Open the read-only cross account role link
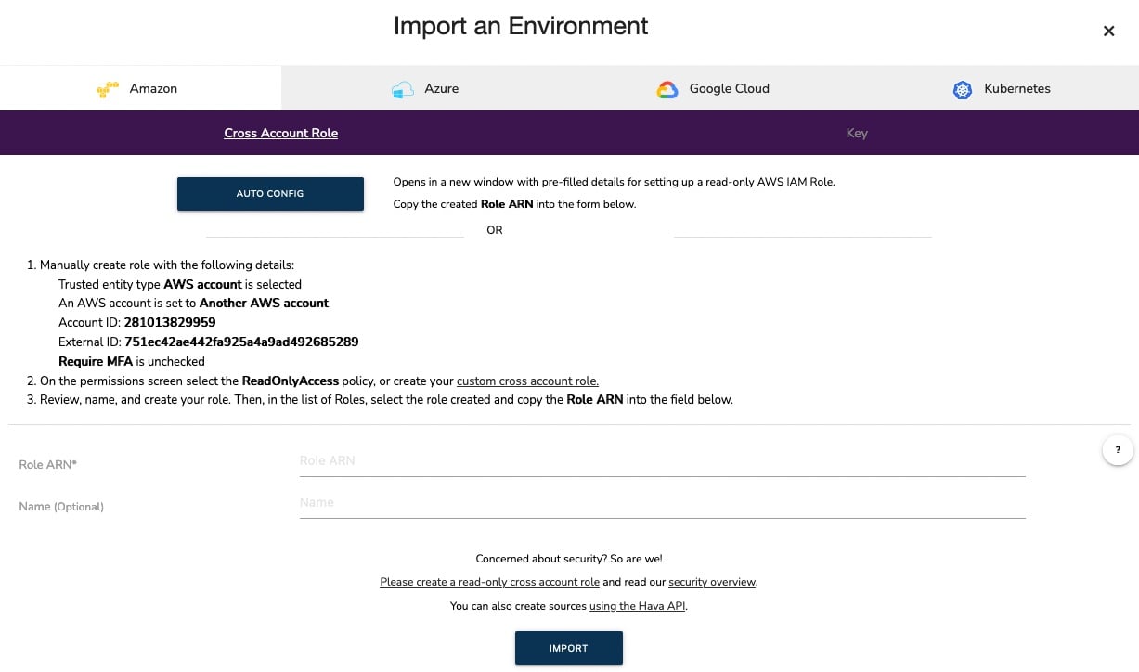The image size is (1139, 672). point(489,582)
